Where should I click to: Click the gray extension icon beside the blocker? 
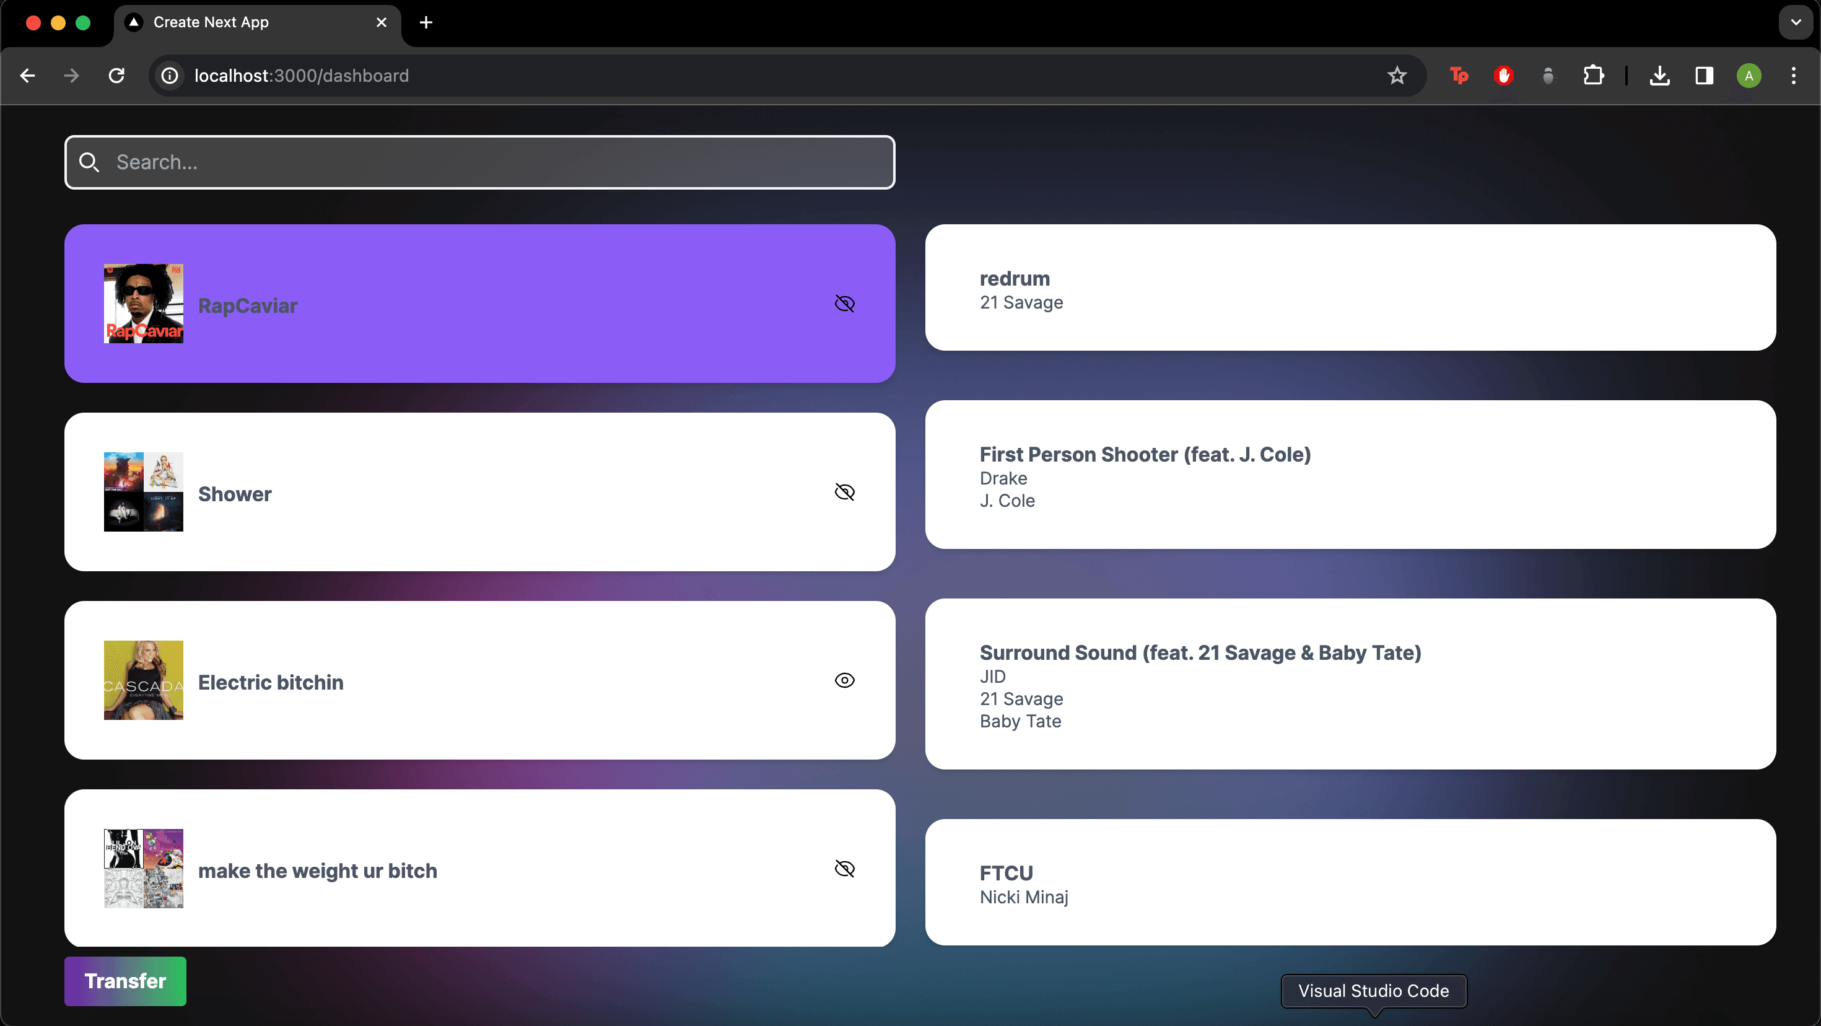[x=1548, y=76]
